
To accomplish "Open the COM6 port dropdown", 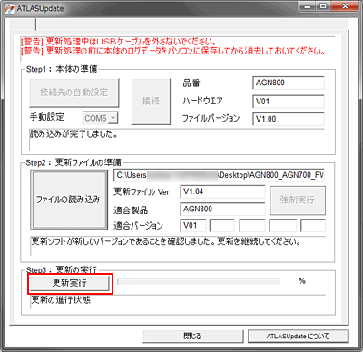I will click(x=100, y=118).
